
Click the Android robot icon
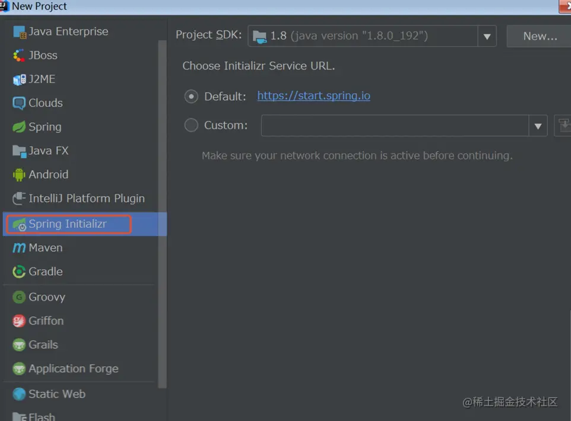click(x=19, y=175)
